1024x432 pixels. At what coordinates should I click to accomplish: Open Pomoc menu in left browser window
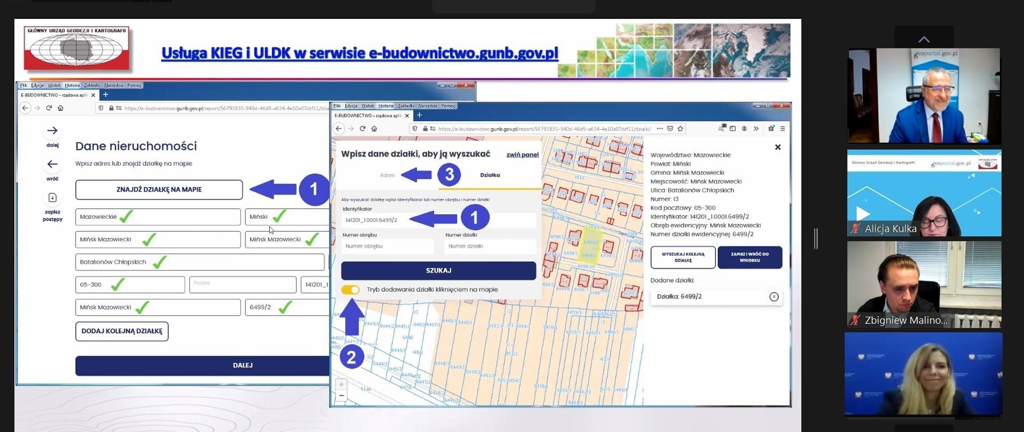134,85
